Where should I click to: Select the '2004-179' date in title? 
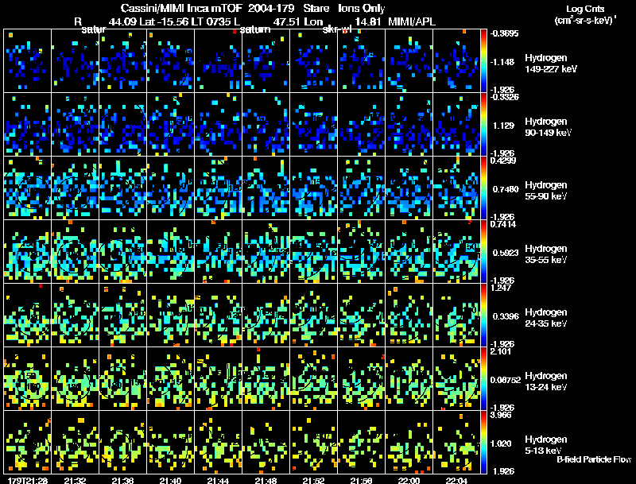point(271,8)
